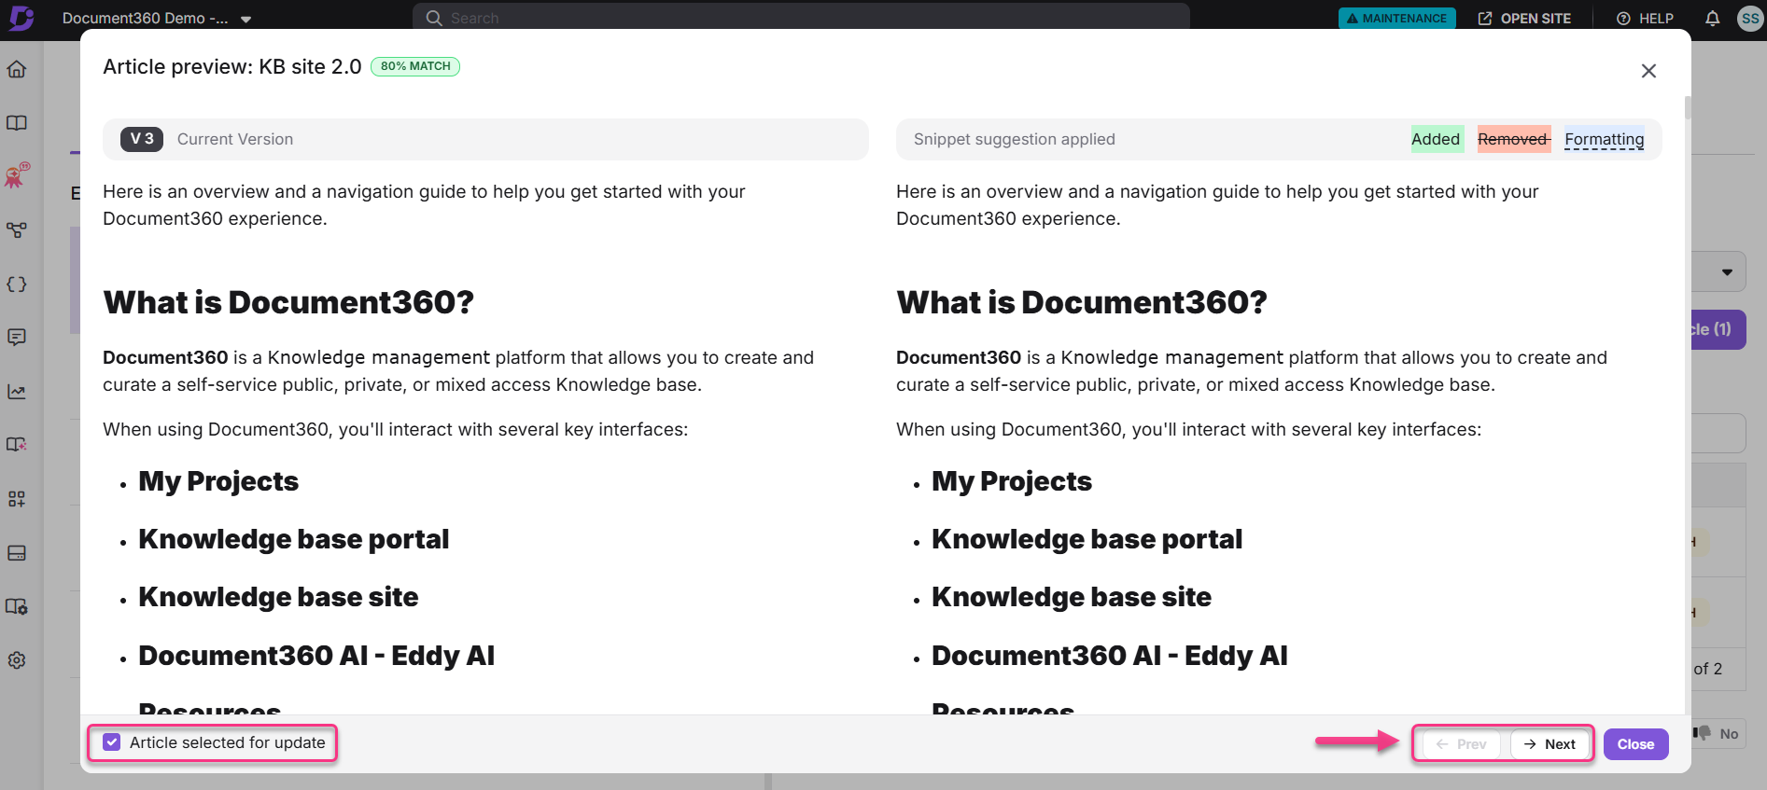Open the partially hidden dropdown behind the dialog
The height and width of the screenshot is (790, 1767).
point(1719,272)
